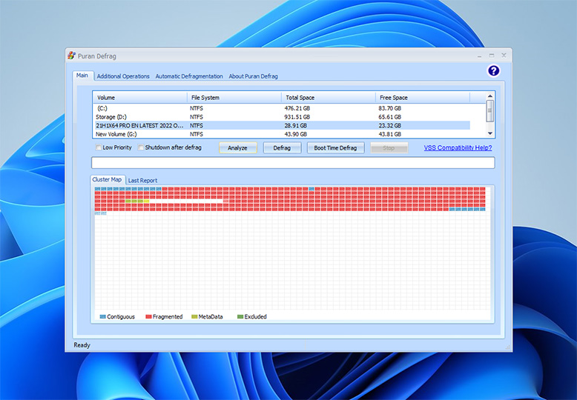Click the 83.70 GB free space cell

pos(389,108)
